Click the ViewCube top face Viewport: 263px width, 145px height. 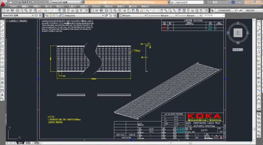pos(238,33)
